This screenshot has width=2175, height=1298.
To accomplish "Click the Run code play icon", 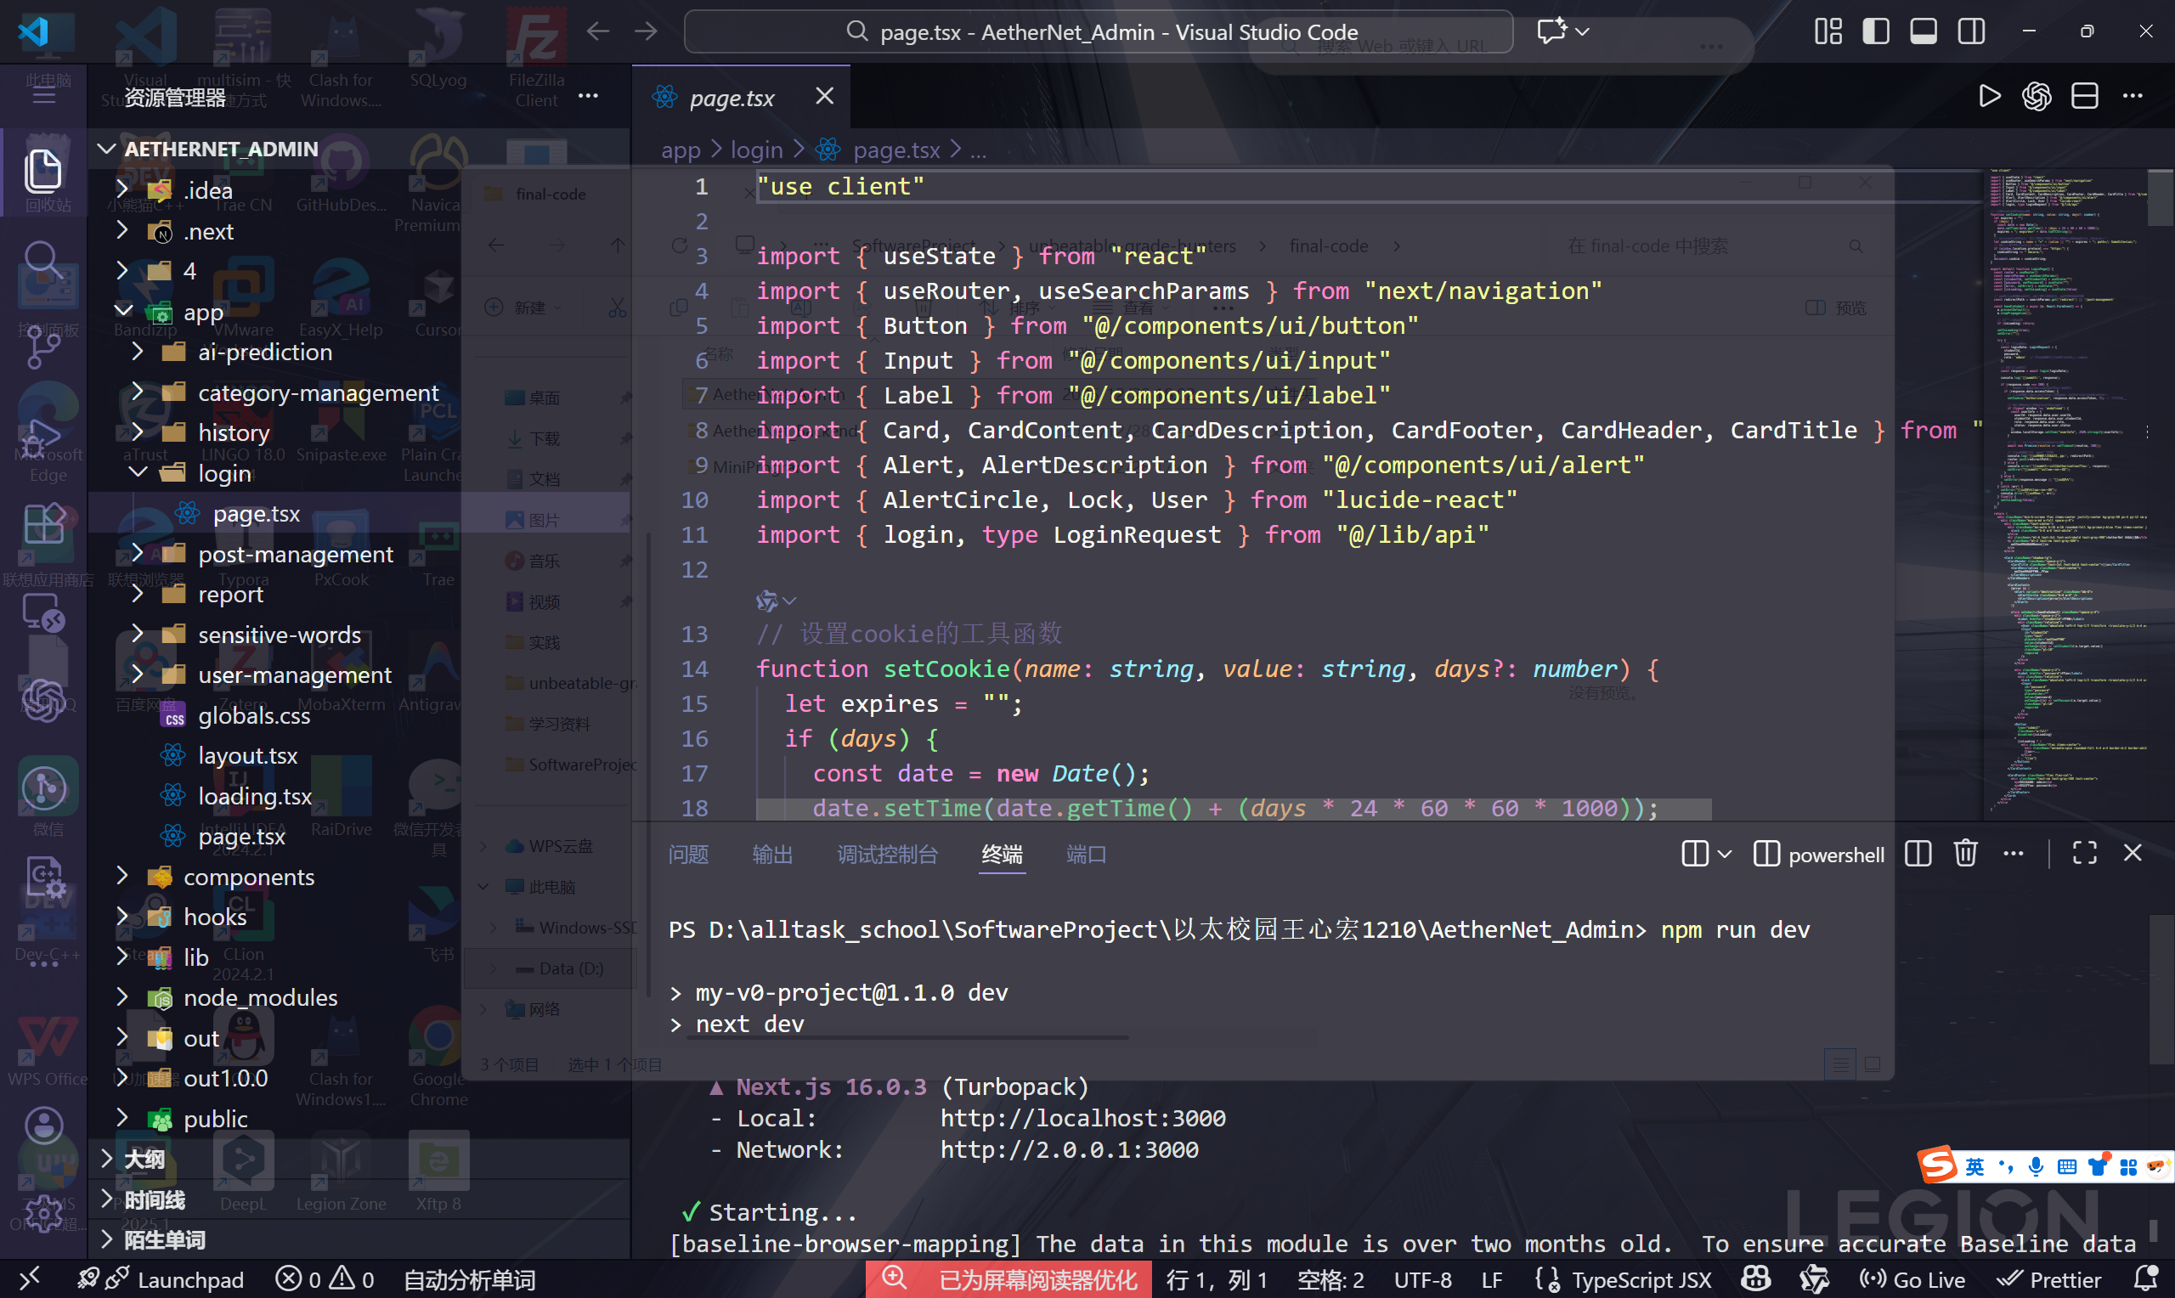I will tap(1989, 96).
